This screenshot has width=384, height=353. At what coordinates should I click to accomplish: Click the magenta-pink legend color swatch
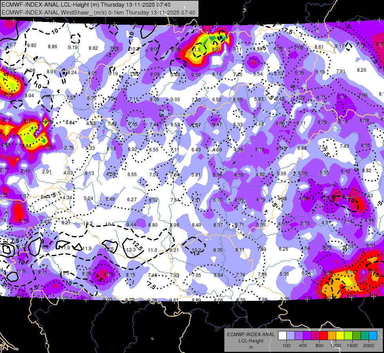(315, 336)
